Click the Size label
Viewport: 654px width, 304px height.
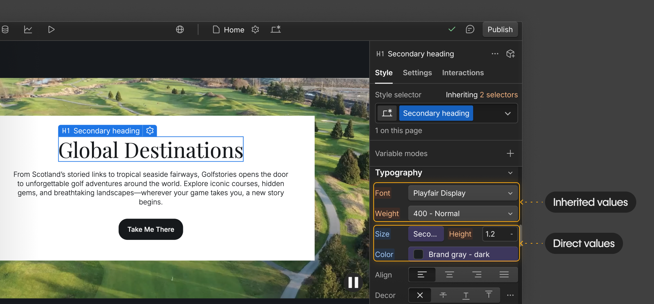click(x=382, y=234)
